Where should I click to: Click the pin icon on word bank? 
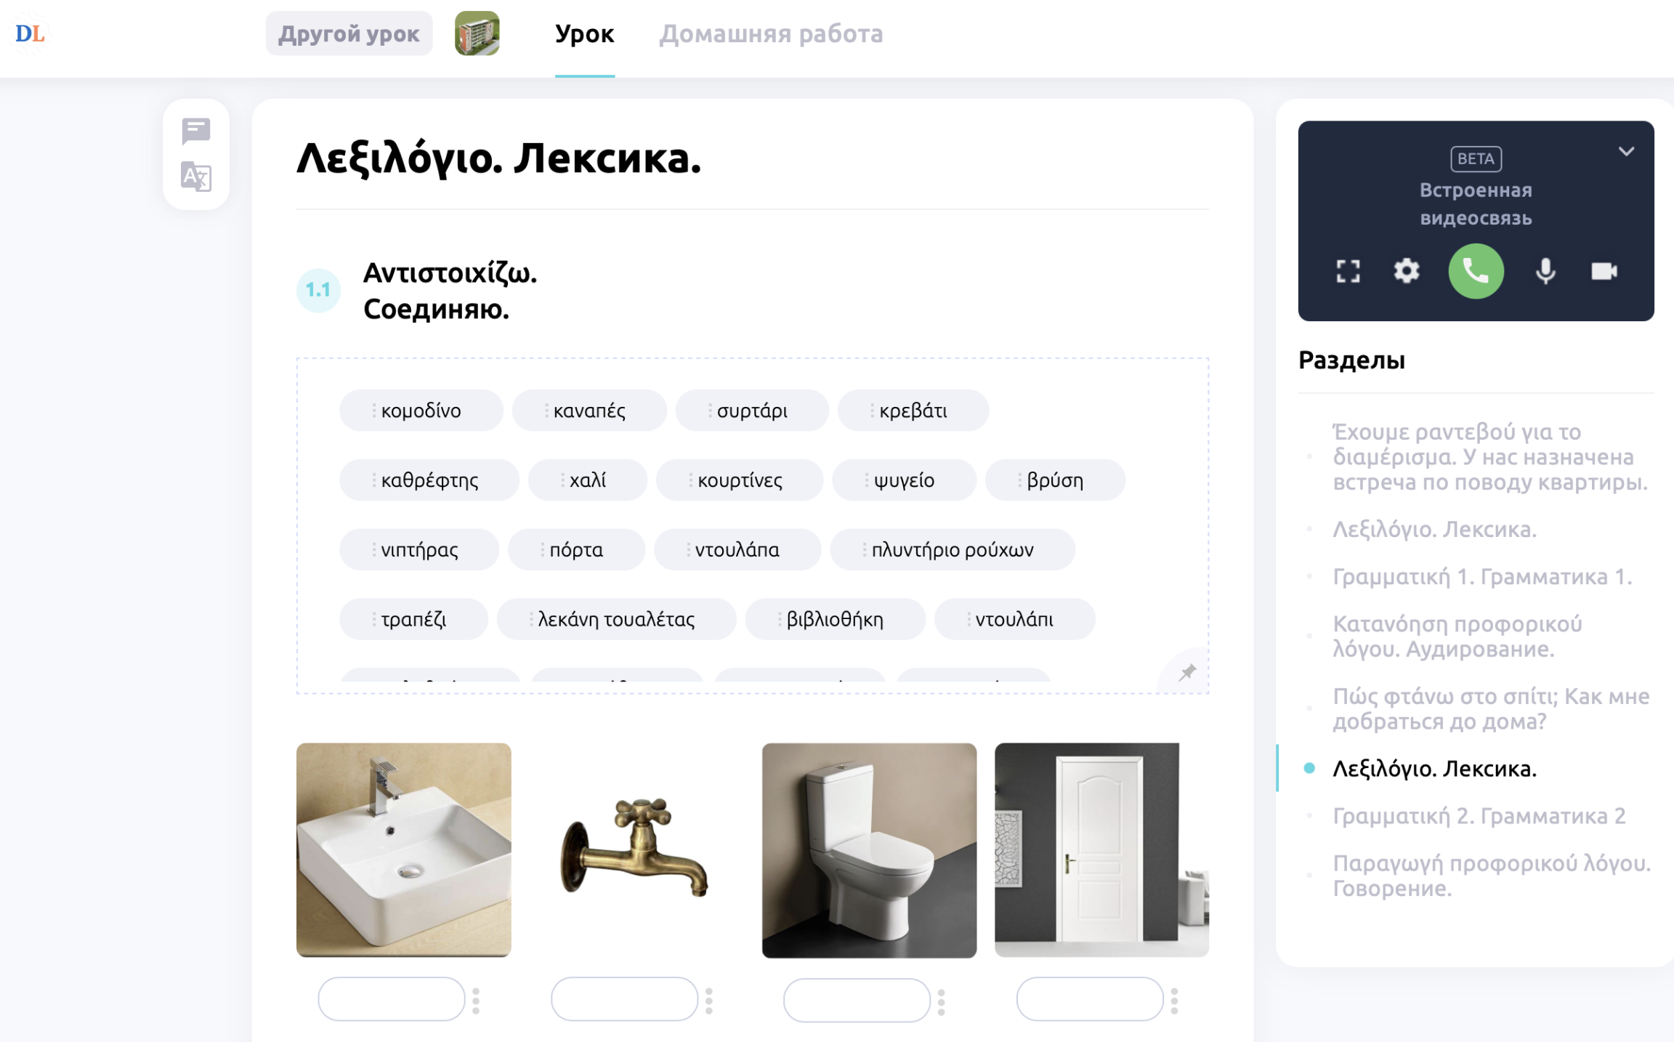[x=1187, y=672]
